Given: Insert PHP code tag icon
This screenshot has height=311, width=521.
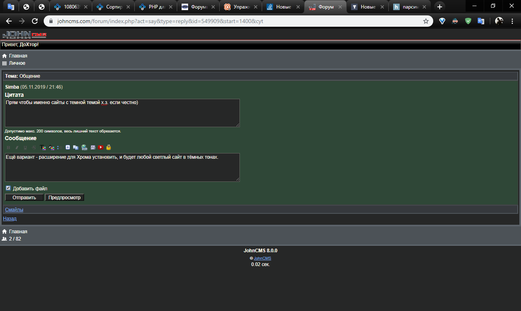Looking at the screenshot, I should 93,147.
